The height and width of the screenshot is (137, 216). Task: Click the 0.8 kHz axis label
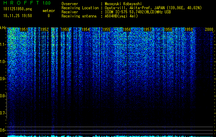(x=2, y=96)
